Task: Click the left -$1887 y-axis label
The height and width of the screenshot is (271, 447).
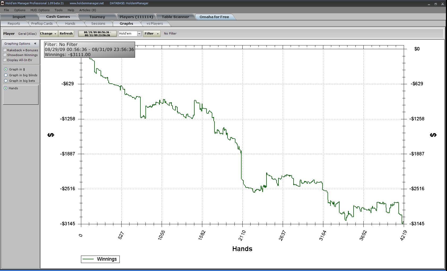Action: [x=68, y=154]
